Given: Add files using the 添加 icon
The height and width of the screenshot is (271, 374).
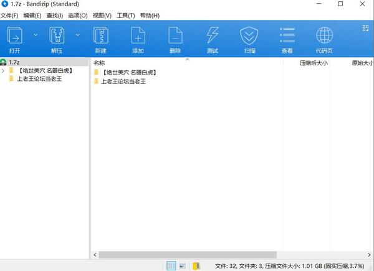Looking at the screenshot, I should (138, 35).
